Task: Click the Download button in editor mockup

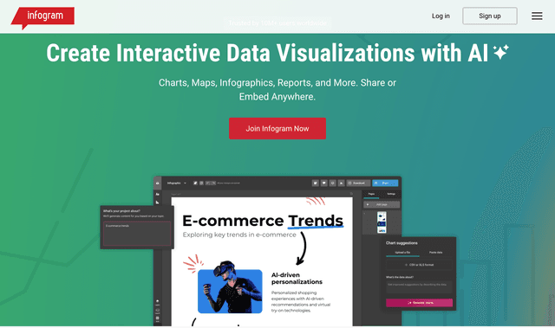Action: 358,183
